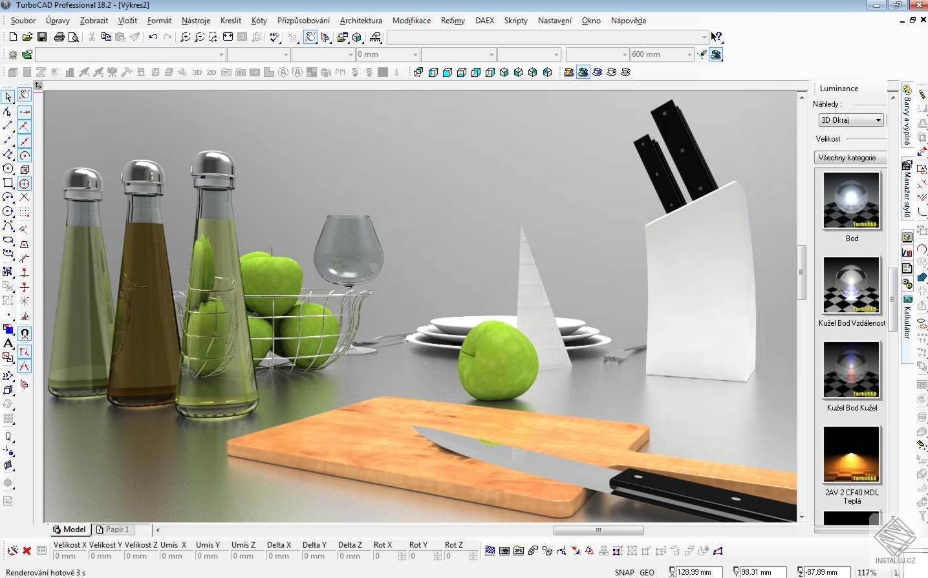928x578 pixels.
Task: Toggle SNAP mode in status bar
Action: (x=624, y=572)
